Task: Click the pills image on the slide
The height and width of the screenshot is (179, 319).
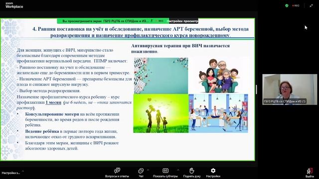Action: pos(161,76)
